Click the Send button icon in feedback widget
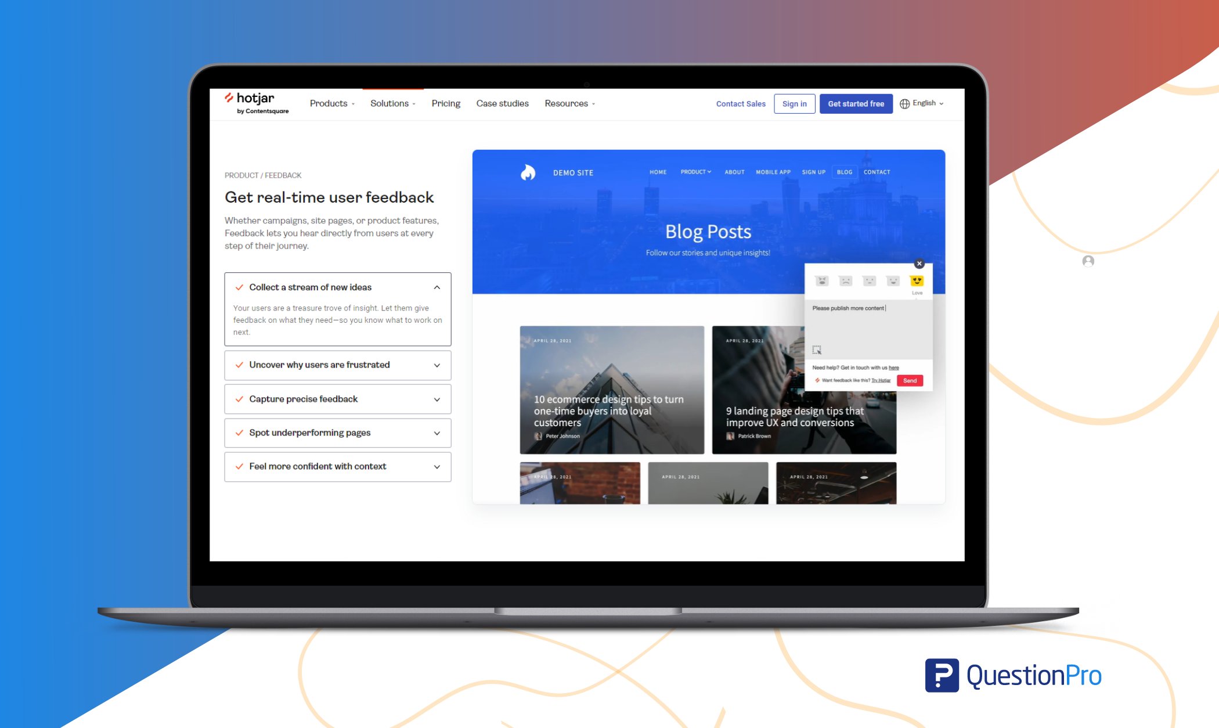 tap(910, 380)
